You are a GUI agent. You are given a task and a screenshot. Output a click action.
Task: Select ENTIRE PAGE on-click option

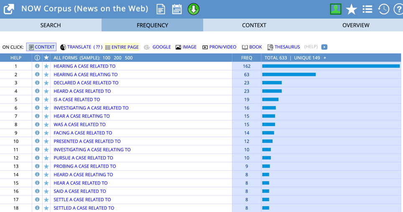122,47
